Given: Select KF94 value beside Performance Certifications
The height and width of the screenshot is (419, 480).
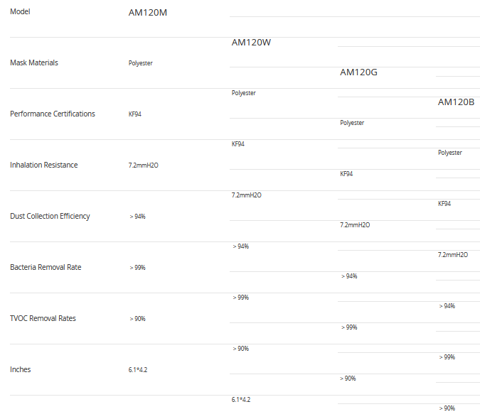Looking at the screenshot, I should point(135,114).
